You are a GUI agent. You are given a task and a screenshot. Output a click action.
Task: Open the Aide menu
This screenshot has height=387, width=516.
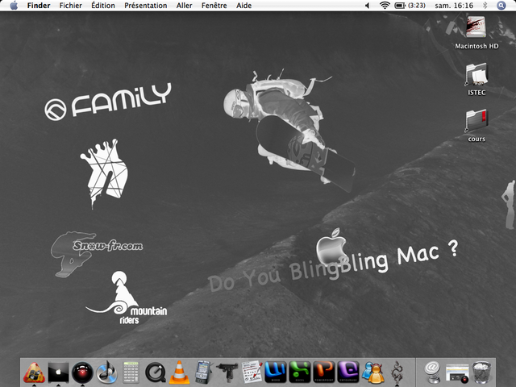pyautogui.click(x=243, y=6)
